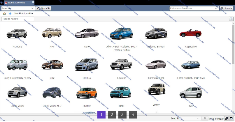Click the Suzuki Automotive breadcrumb text
The height and width of the screenshot is (122, 235).
point(24,13)
